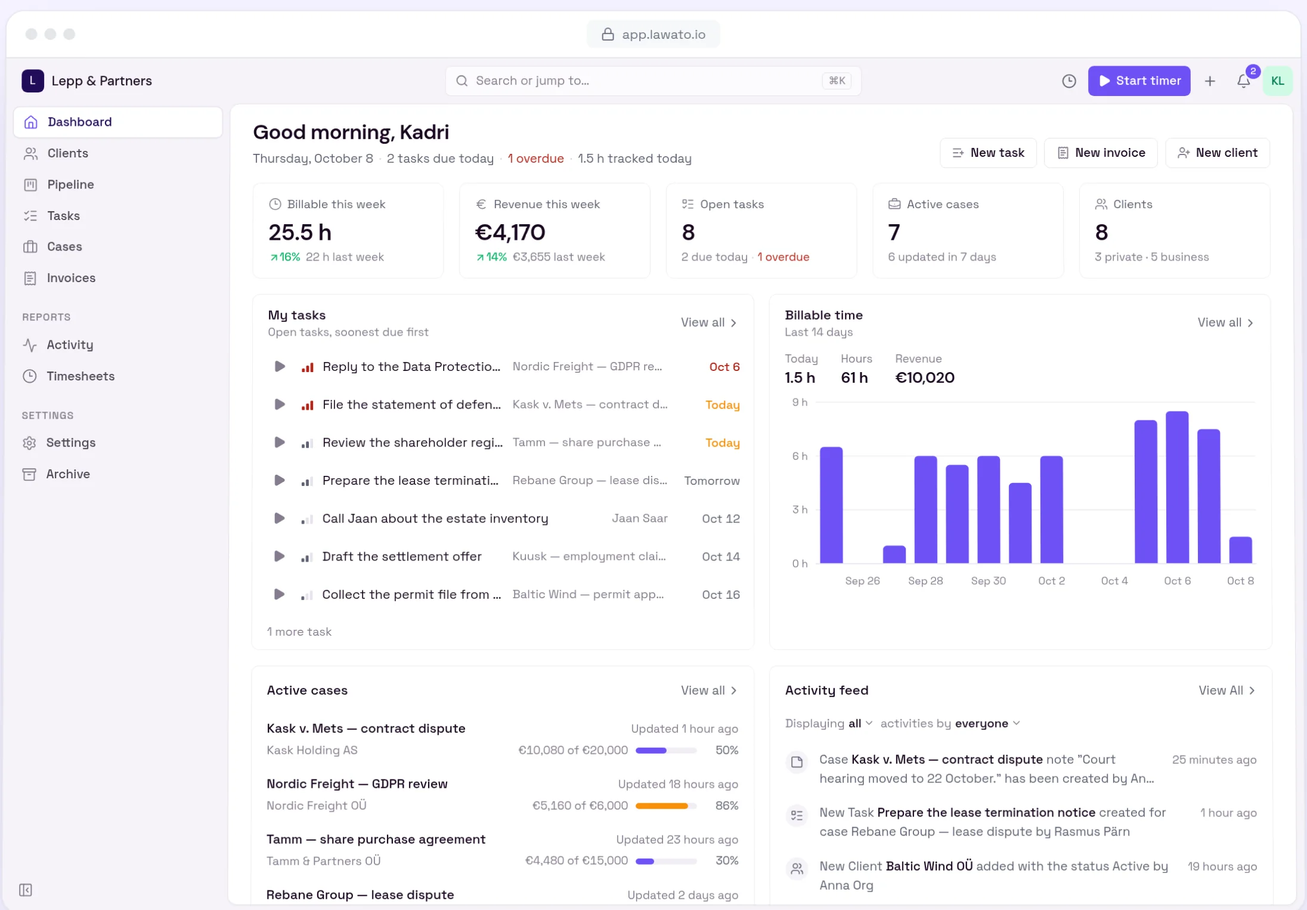Screen dimensions: 1307x910
Task: Open notifications bell with badge
Action: coord(1244,81)
